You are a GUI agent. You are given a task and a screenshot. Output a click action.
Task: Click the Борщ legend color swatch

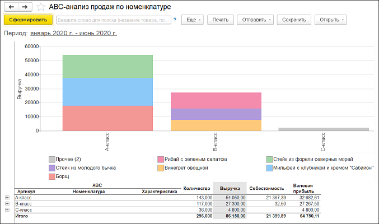52,176
